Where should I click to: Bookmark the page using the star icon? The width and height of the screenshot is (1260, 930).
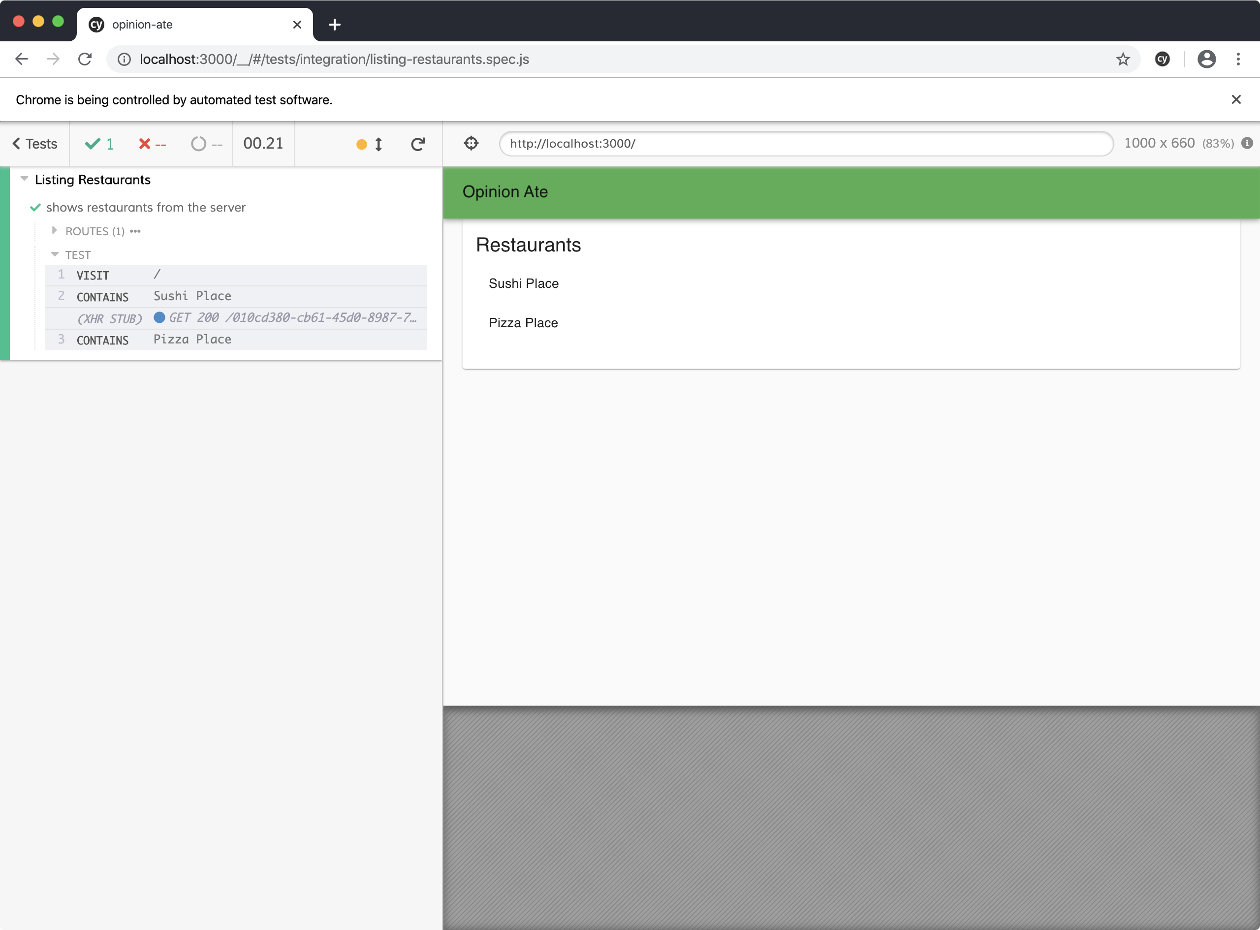coord(1123,59)
